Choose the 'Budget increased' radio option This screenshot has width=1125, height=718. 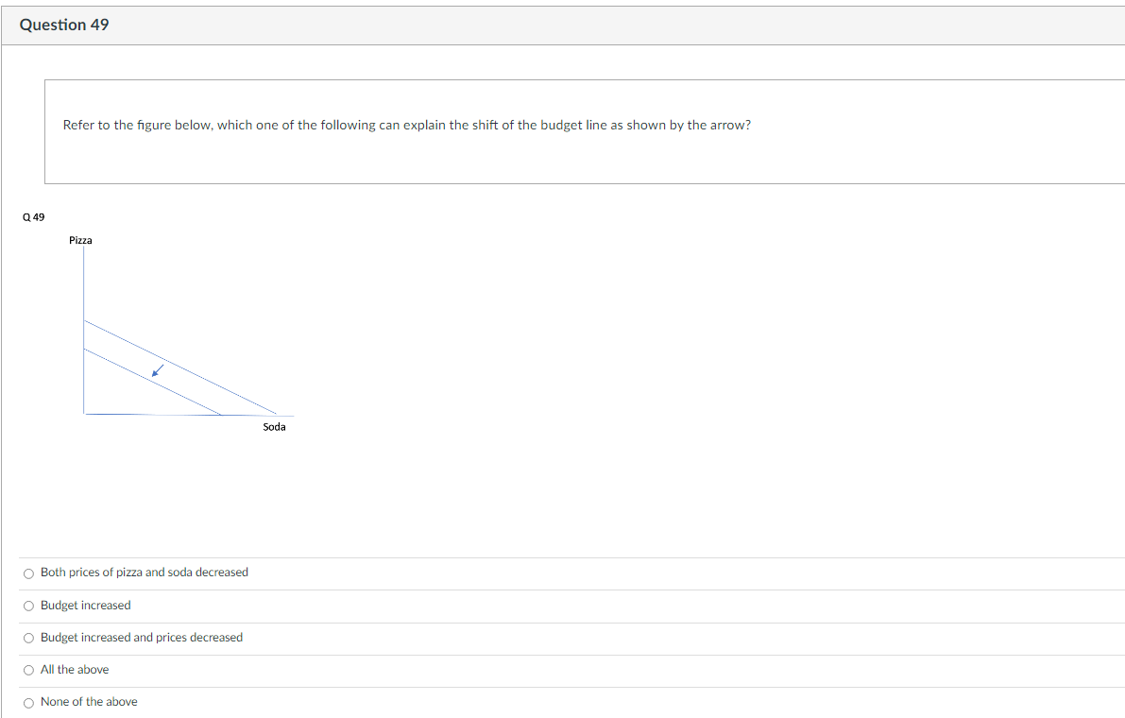[x=28, y=607]
